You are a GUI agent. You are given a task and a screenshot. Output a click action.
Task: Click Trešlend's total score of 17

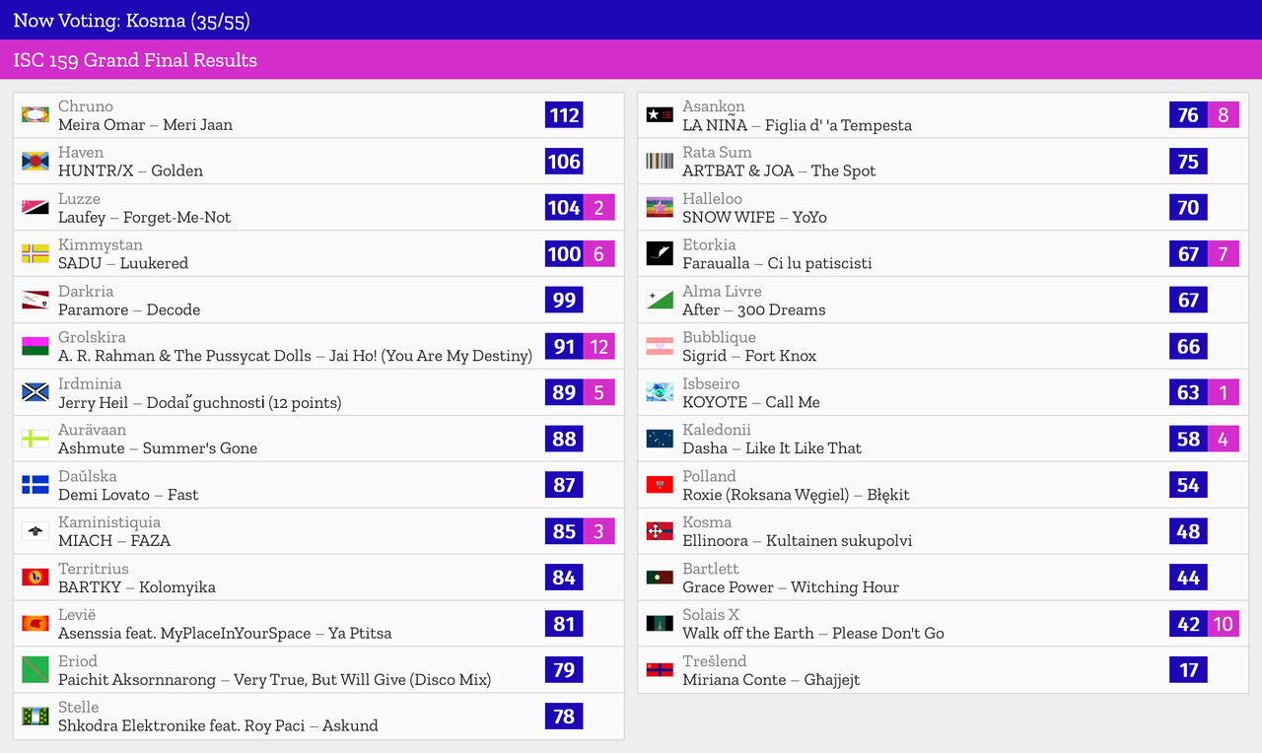pyautogui.click(x=1188, y=670)
